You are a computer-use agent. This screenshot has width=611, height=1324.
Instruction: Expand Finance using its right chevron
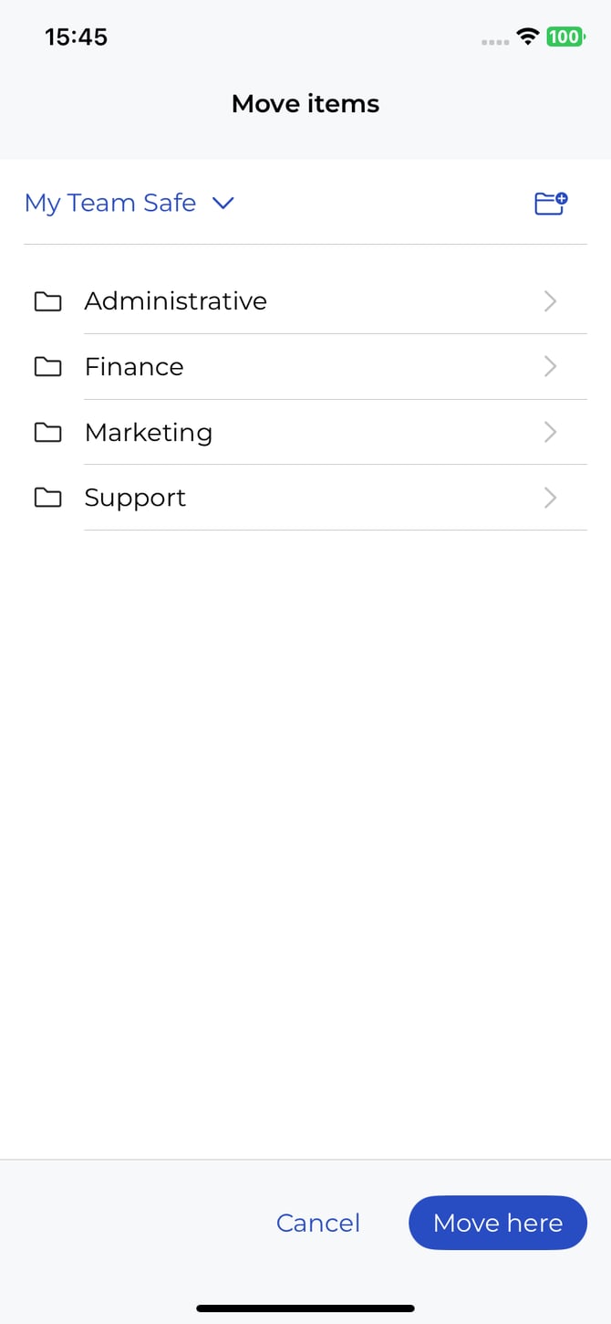coord(550,367)
